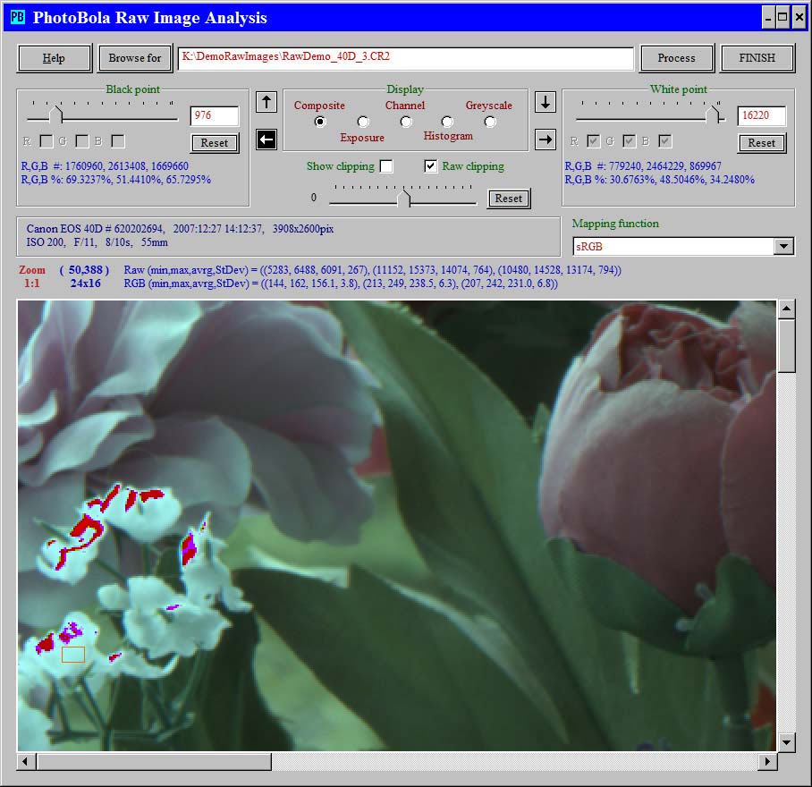
Task: Enable the Show clipping checkbox
Action: point(385,166)
